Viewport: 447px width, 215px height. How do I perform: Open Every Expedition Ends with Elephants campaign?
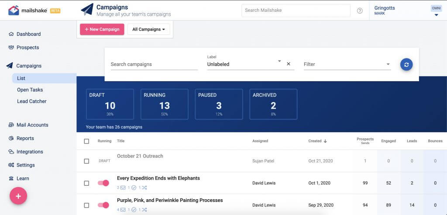pos(158,178)
